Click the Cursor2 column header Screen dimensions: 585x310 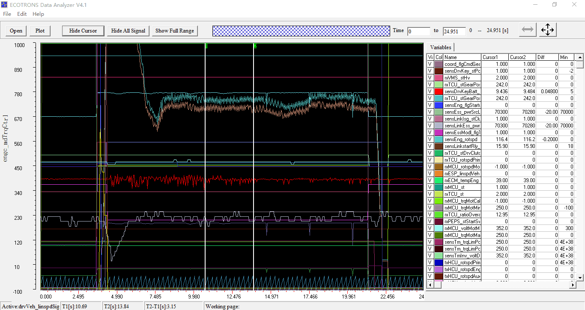522,57
